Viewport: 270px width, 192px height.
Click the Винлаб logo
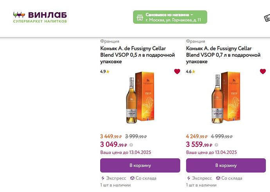pos(40,16)
